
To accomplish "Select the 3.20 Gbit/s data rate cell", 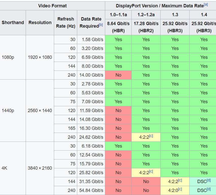I will [91, 48].
